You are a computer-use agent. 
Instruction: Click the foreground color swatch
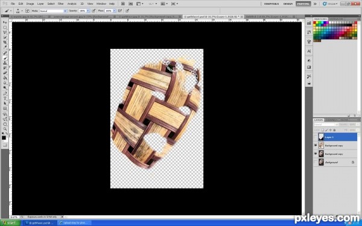coord(4,137)
